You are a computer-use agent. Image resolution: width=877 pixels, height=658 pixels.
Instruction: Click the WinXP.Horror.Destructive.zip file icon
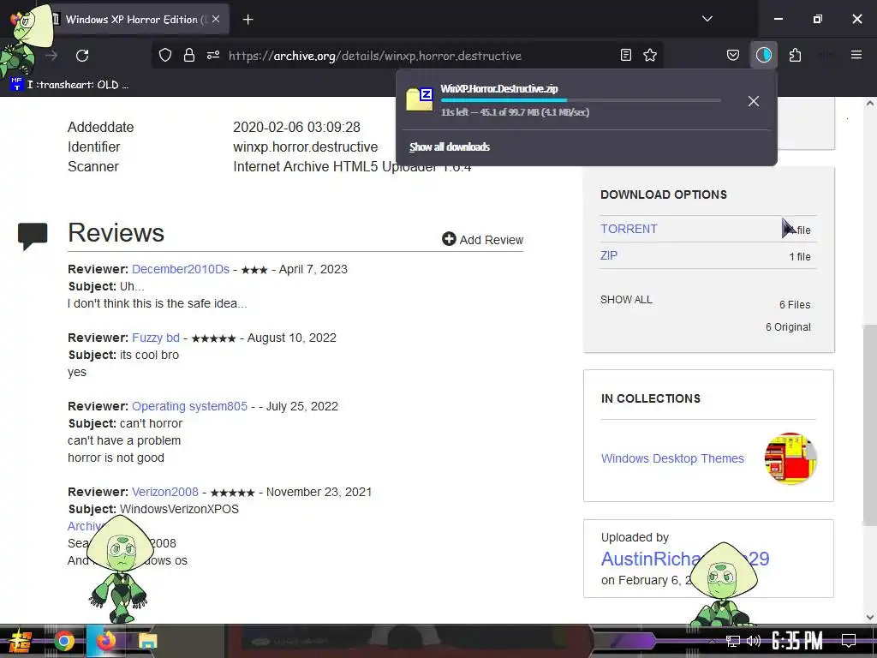[x=420, y=99]
